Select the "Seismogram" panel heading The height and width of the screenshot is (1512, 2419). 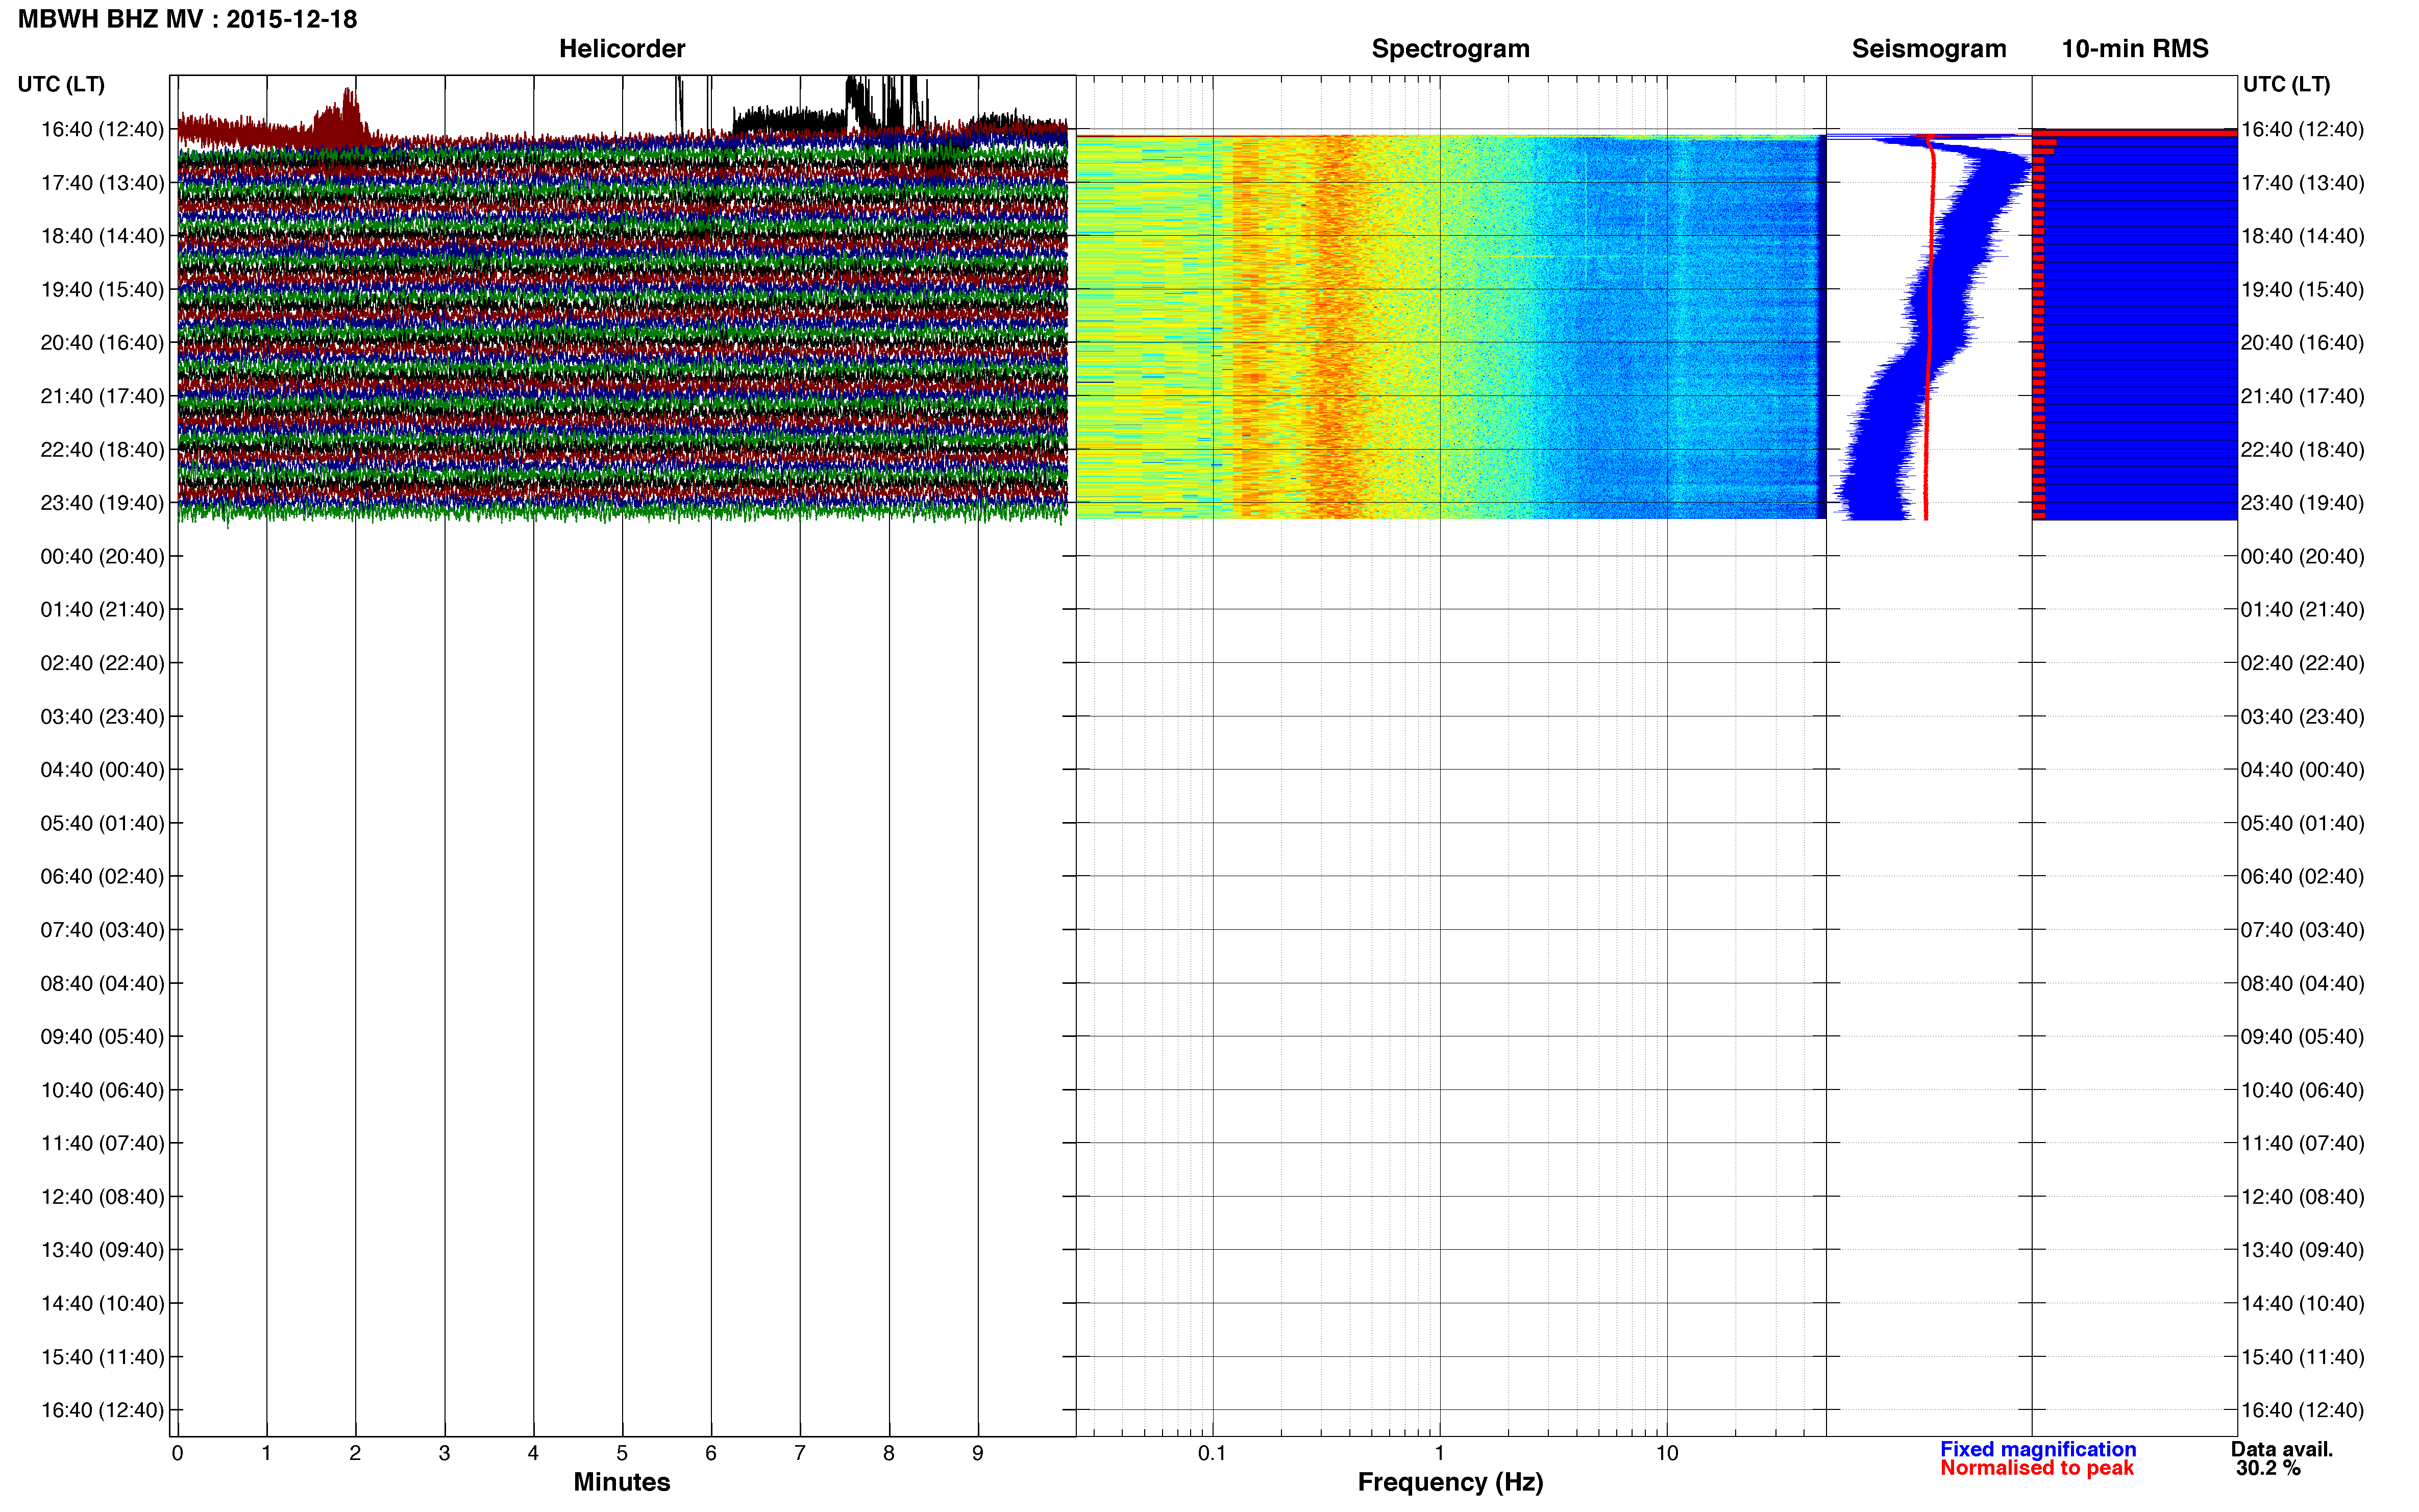click(x=1929, y=49)
